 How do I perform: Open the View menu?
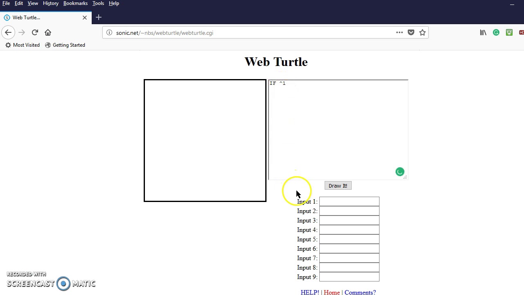point(33,3)
